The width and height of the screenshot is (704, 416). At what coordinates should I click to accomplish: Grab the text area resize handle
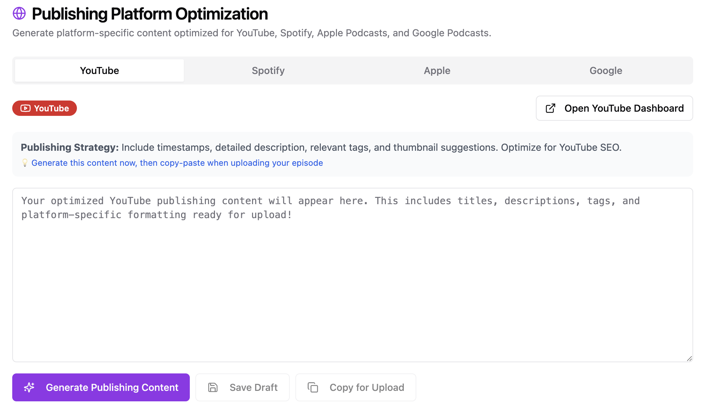click(x=689, y=358)
